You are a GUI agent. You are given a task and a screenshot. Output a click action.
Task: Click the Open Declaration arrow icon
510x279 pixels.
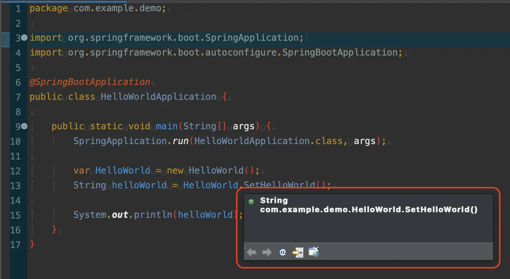pyautogui.click(x=298, y=252)
